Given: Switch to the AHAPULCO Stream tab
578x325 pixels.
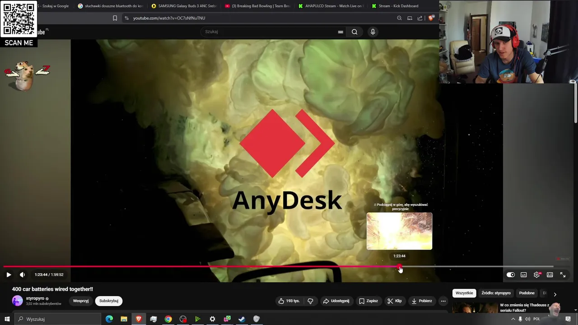Looking at the screenshot, I should (331, 6).
